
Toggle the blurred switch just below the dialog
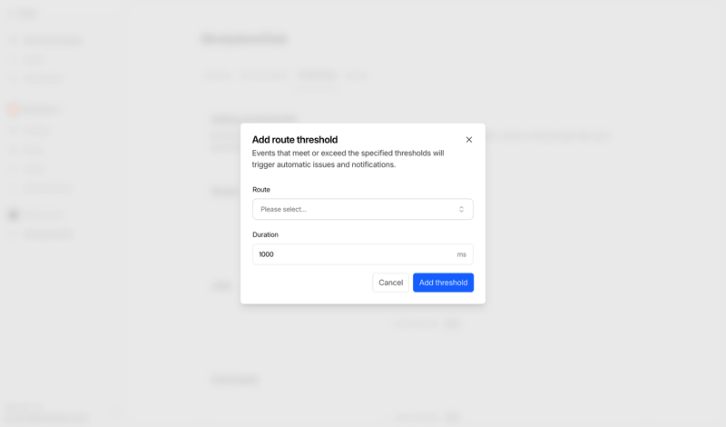click(452, 323)
